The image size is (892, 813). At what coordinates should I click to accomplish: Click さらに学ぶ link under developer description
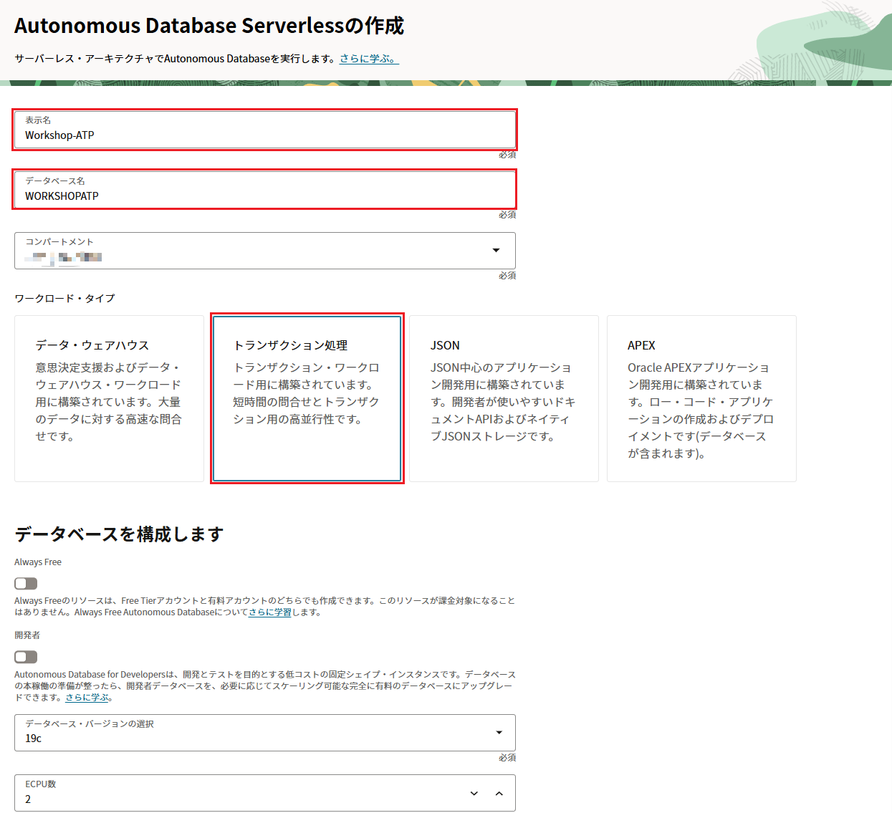[x=87, y=697]
